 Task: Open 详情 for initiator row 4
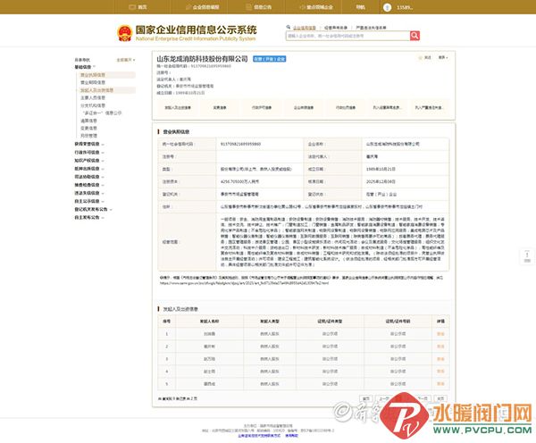(x=440, y=372)
